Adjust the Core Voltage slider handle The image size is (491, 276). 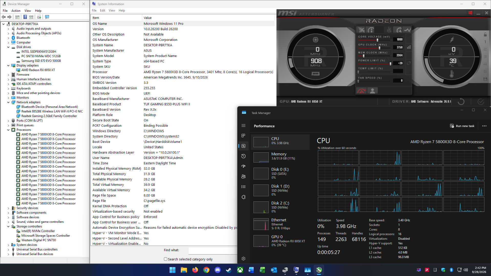377,40
